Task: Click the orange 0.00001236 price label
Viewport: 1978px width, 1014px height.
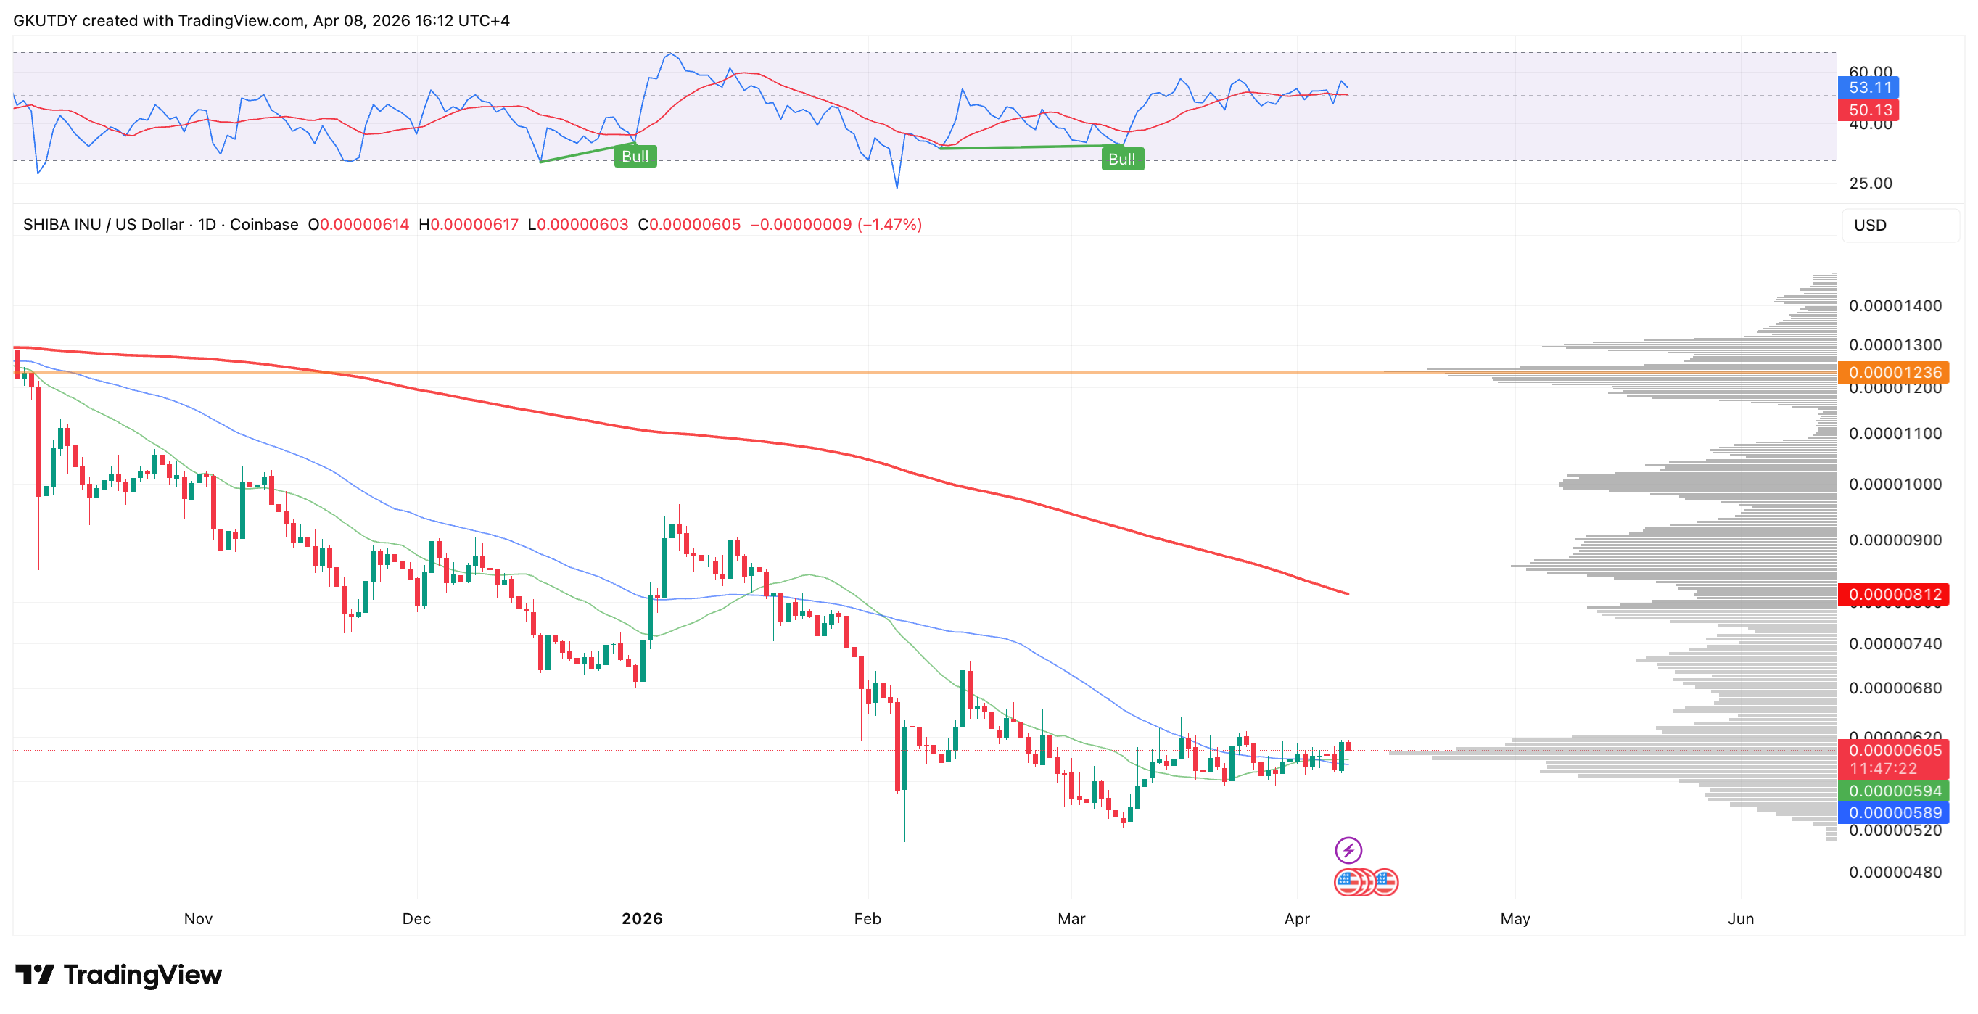Action: 1894,372
